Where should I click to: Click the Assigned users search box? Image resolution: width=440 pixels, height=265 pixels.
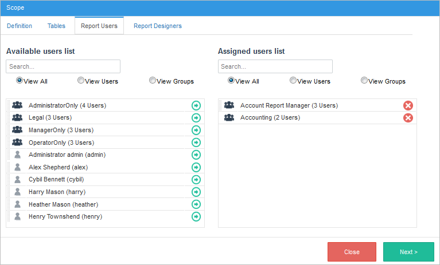(275, 66)
